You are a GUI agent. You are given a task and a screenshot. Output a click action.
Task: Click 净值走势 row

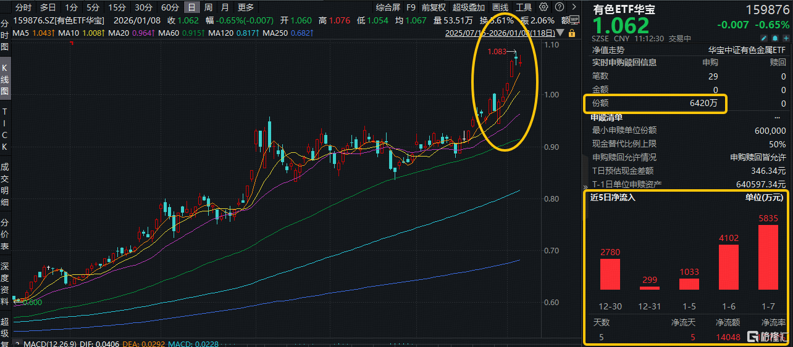tap(687, 50)
